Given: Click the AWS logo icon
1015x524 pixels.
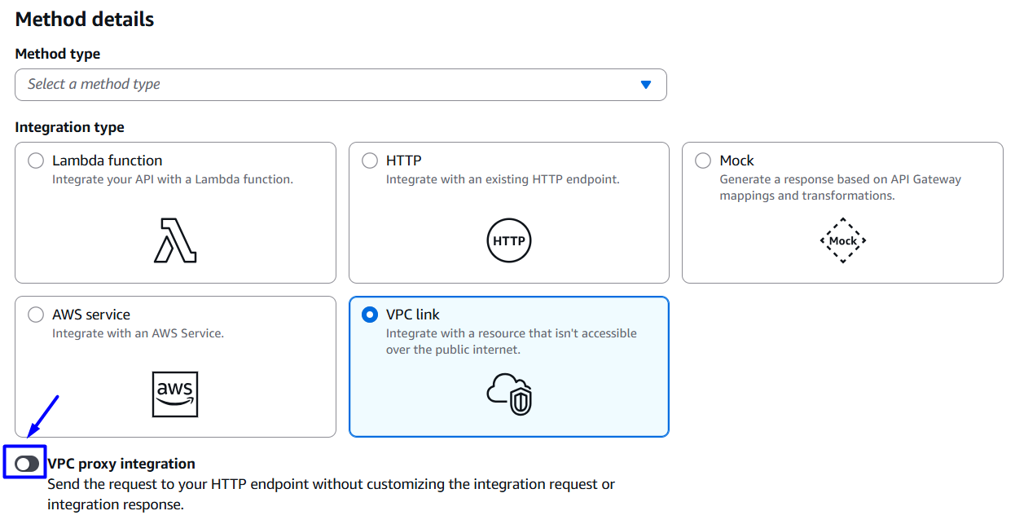Looking at the screenshot, I should 175,394.
